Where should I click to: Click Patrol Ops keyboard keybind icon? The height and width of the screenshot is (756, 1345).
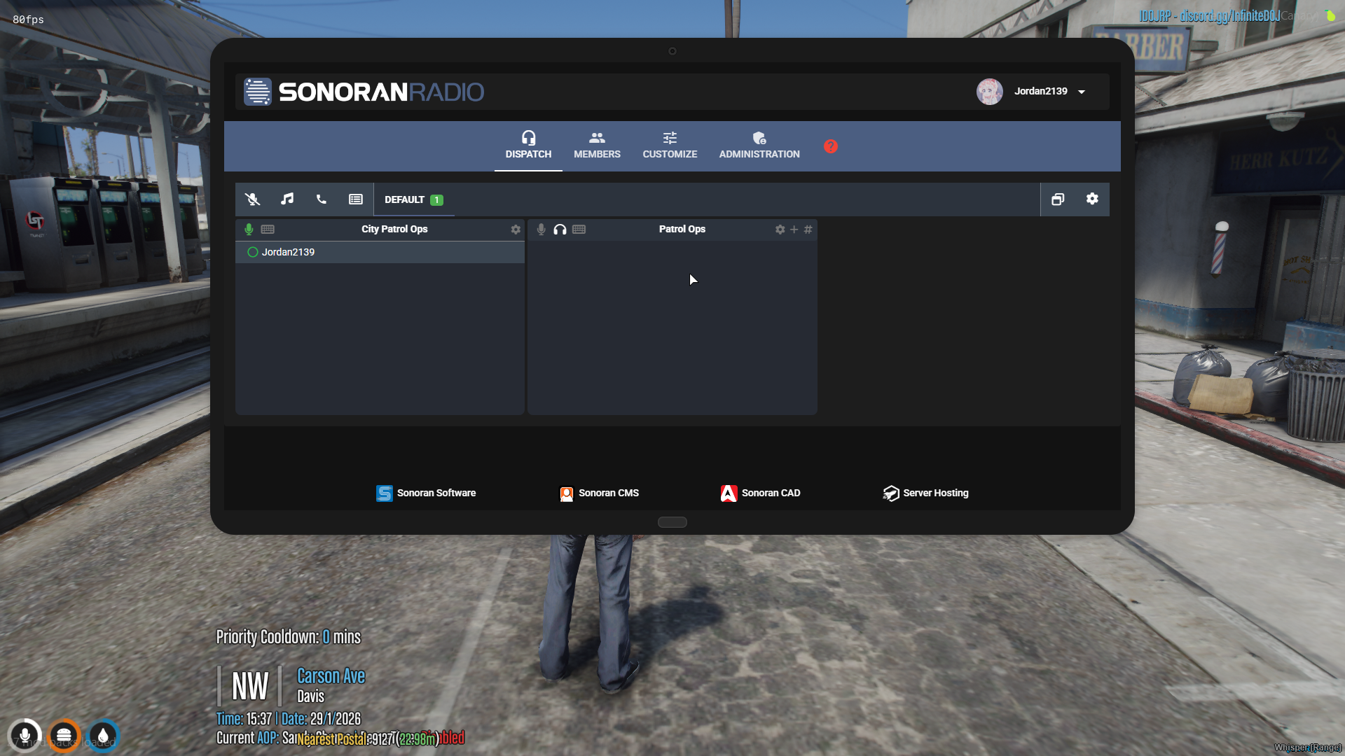pyautogui.click(x=579, y=230)
